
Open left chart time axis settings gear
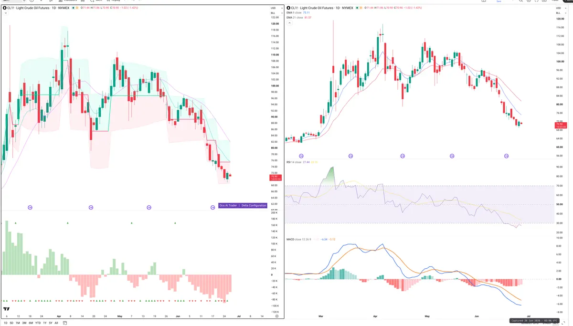click(x=277, y=316)
